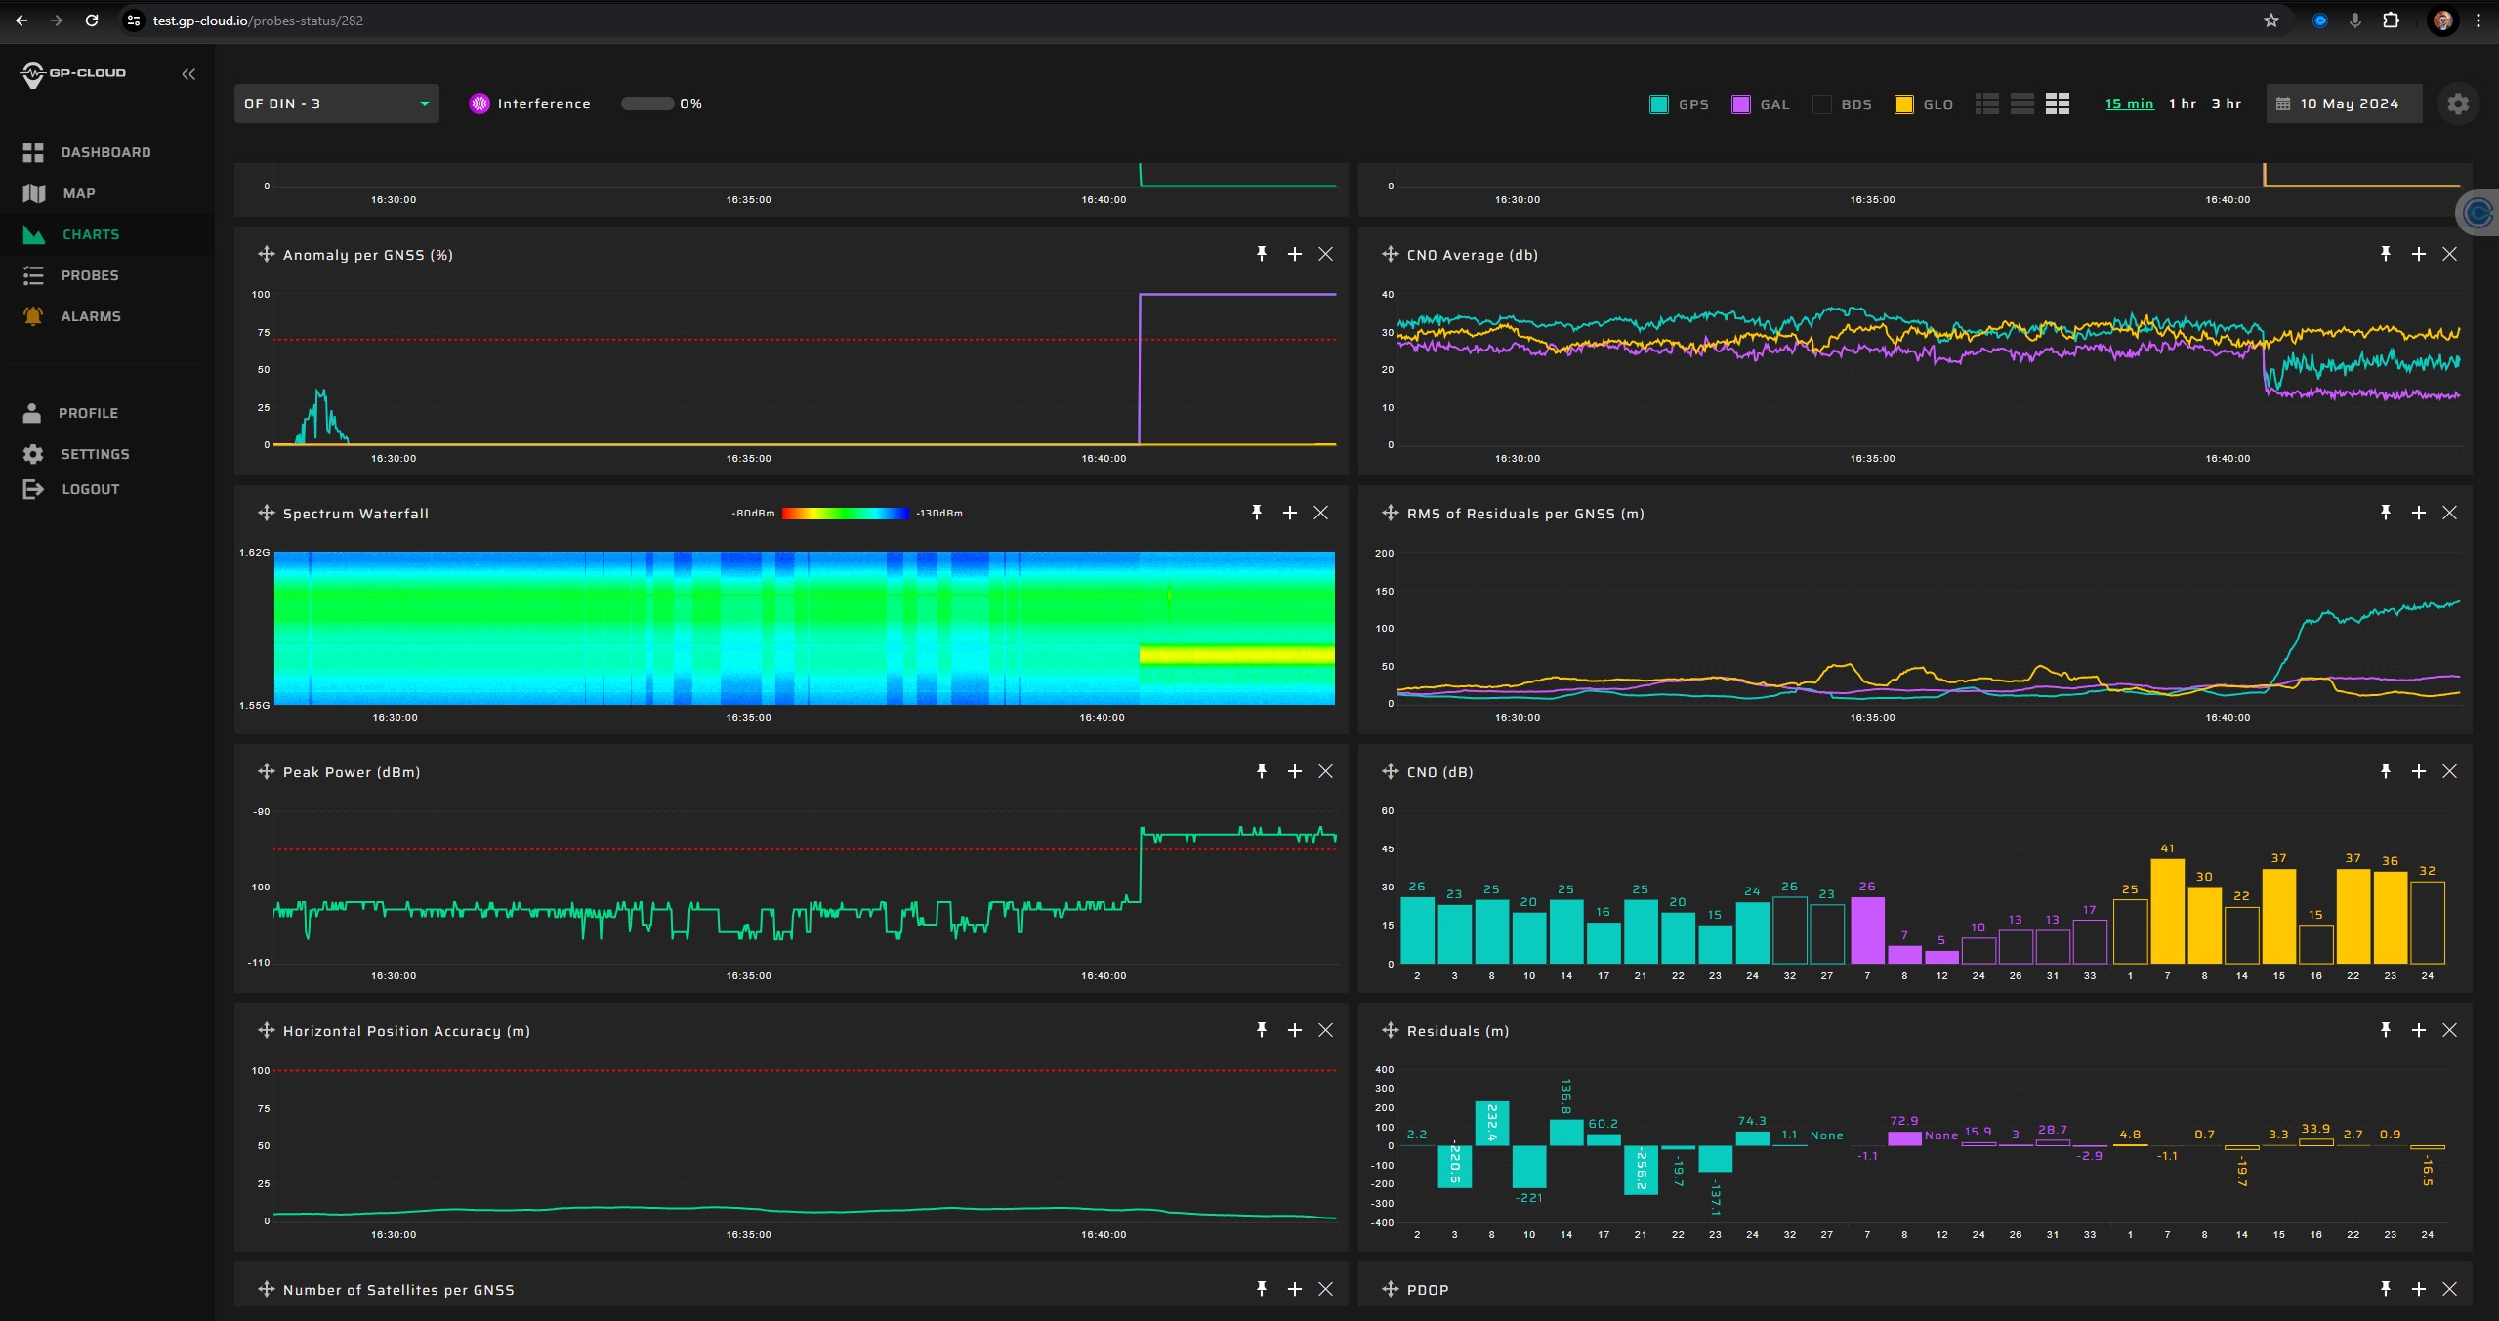The image size is (2499, 1321).
Task: Pin the CNO Average chart
Action: (x=2385, y=254)
